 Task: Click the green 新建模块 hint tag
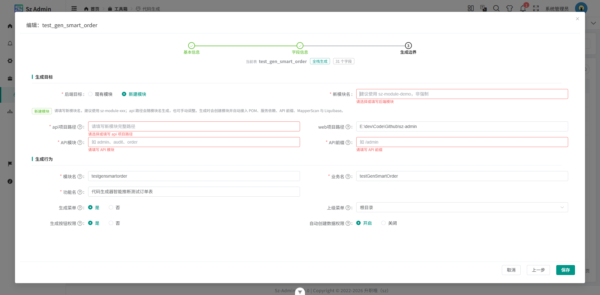click(42, 111)
